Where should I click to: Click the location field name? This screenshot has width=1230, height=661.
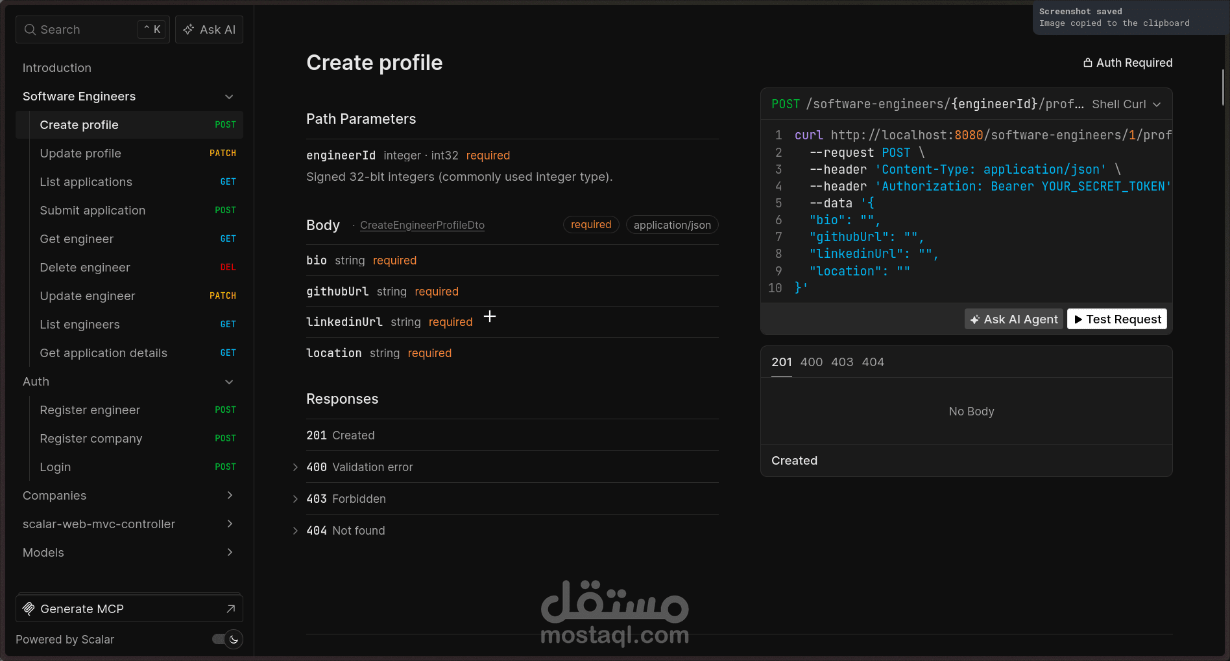[x=334, y=353]
